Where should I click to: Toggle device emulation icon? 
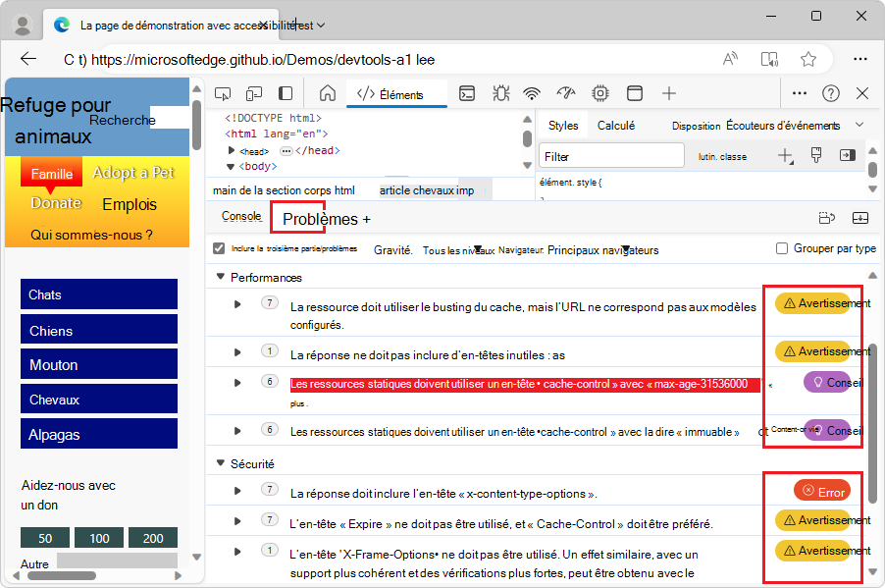point(254,93)
